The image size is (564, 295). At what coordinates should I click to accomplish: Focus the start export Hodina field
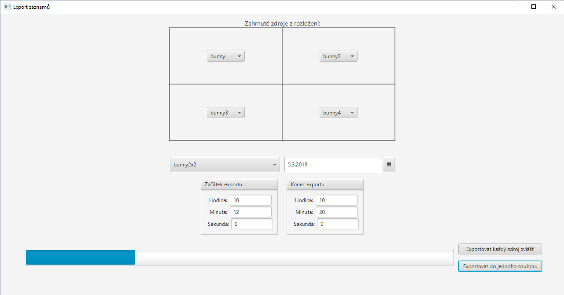(x=251, y=200)
